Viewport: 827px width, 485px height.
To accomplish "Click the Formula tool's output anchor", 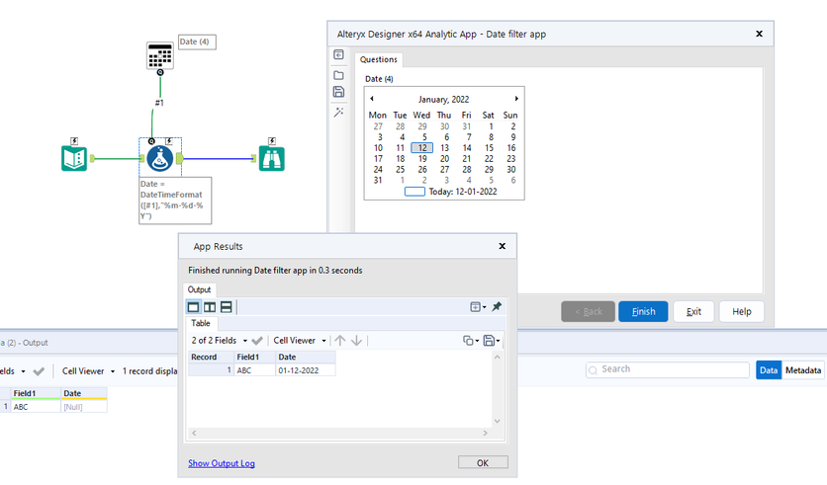I will (x=179, y=158).
